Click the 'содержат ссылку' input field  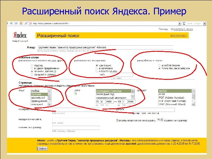tap(76, 110)
